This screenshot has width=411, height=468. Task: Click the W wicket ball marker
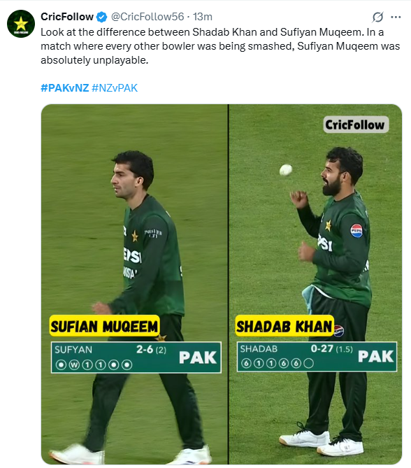[74, 364]
